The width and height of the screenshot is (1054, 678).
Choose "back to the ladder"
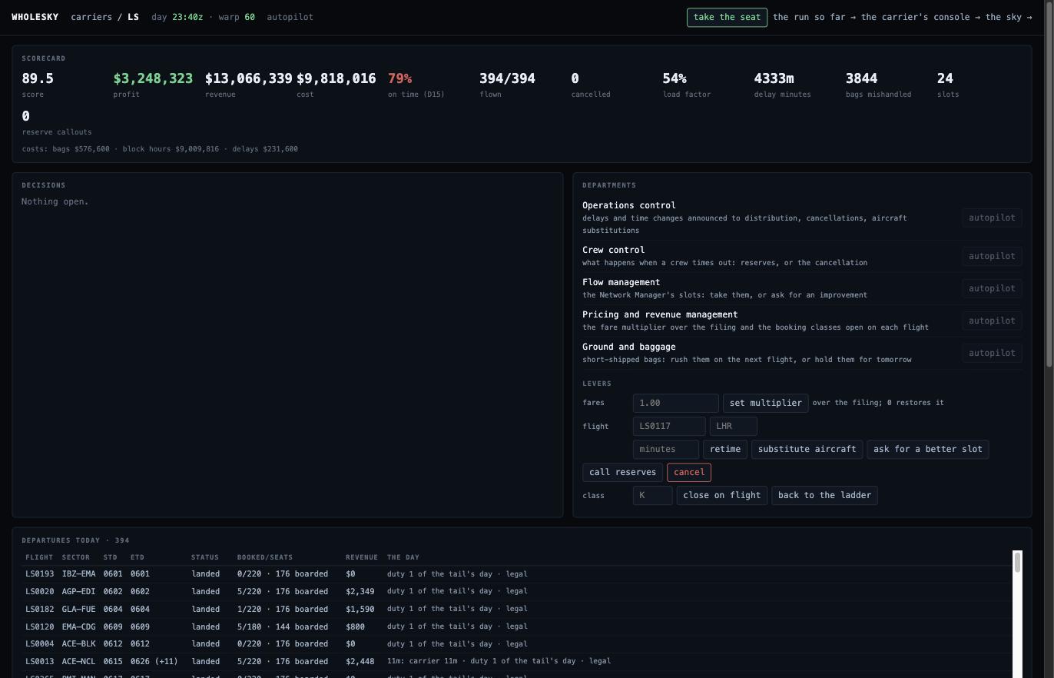coord(824,495)
